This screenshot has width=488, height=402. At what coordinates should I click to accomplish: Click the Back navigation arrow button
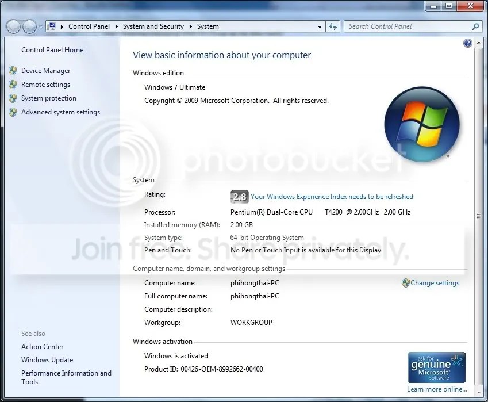click(13, 27)
